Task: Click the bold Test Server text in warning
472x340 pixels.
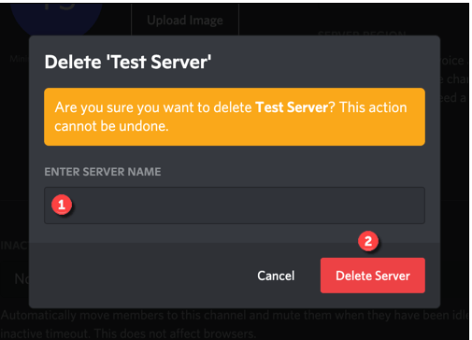Action: click(292, 107)
